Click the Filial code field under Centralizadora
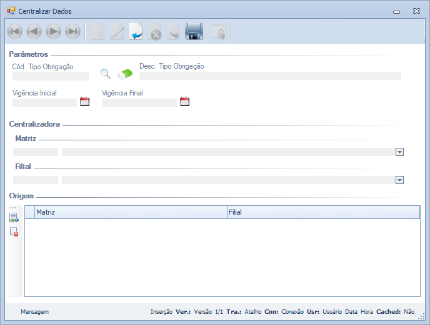The width and height of the screenshot is (430, 325). click(x=36, y=180)
